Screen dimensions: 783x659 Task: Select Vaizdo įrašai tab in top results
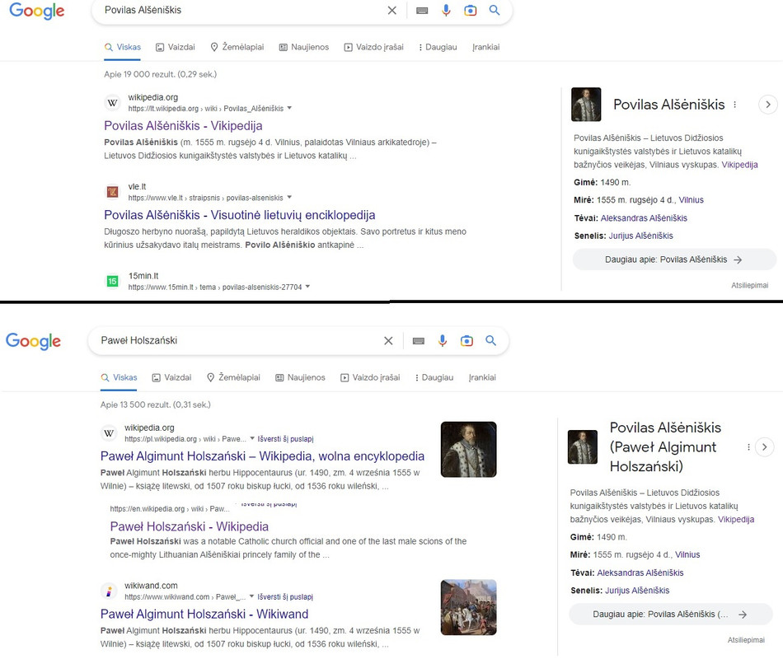[373, 47]
